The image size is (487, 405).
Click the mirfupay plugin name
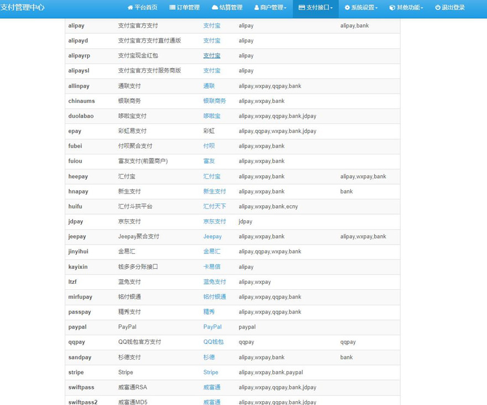[80, 297]
